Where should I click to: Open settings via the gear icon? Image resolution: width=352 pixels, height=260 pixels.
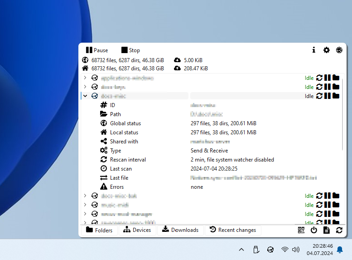pyautogui.click(x=326, y=50)
